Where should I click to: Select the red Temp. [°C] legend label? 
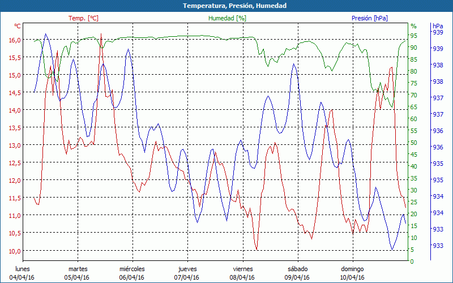pos(83,18)
